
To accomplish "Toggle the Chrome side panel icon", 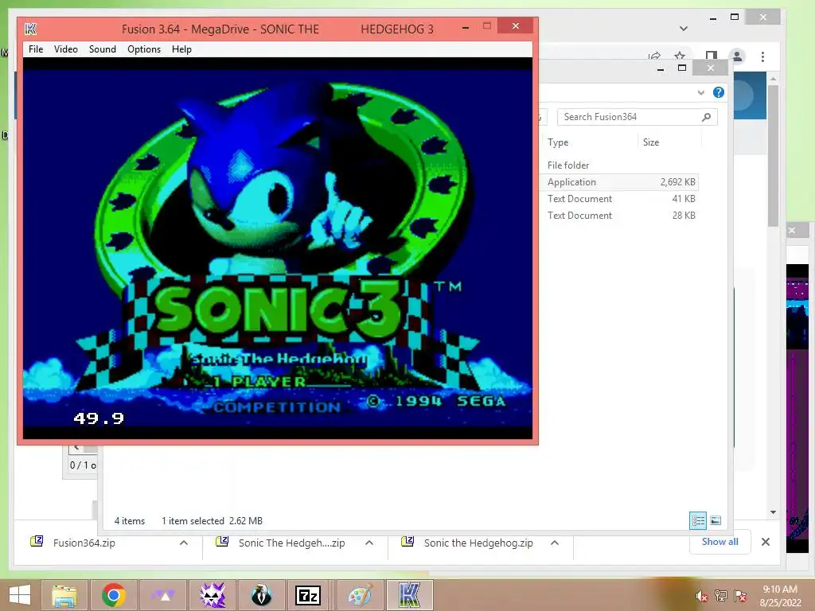I will pos(711,56).
